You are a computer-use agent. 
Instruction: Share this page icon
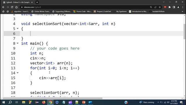tap(155, 7)
